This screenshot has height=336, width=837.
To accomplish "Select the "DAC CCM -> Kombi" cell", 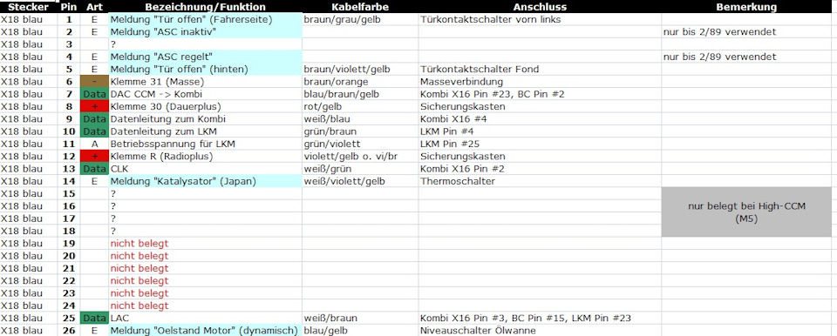I will pos(206,94).
